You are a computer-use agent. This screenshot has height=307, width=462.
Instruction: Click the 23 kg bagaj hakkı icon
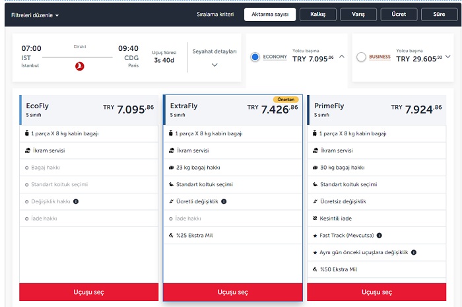pos(171,168)
